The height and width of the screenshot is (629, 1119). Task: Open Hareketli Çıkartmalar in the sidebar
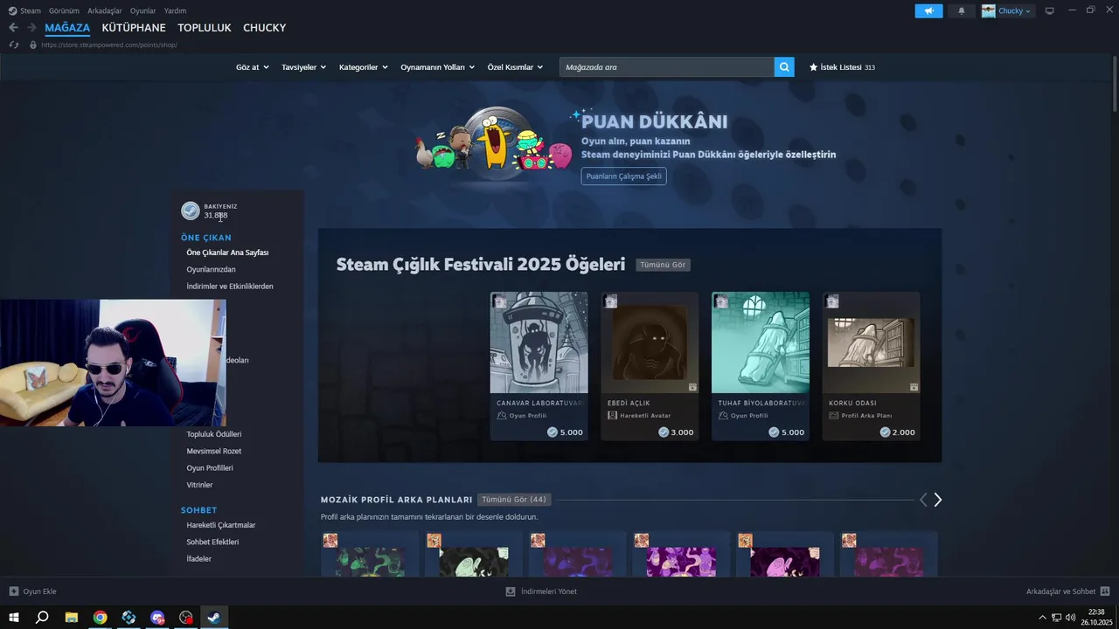(x=221, y=525)
